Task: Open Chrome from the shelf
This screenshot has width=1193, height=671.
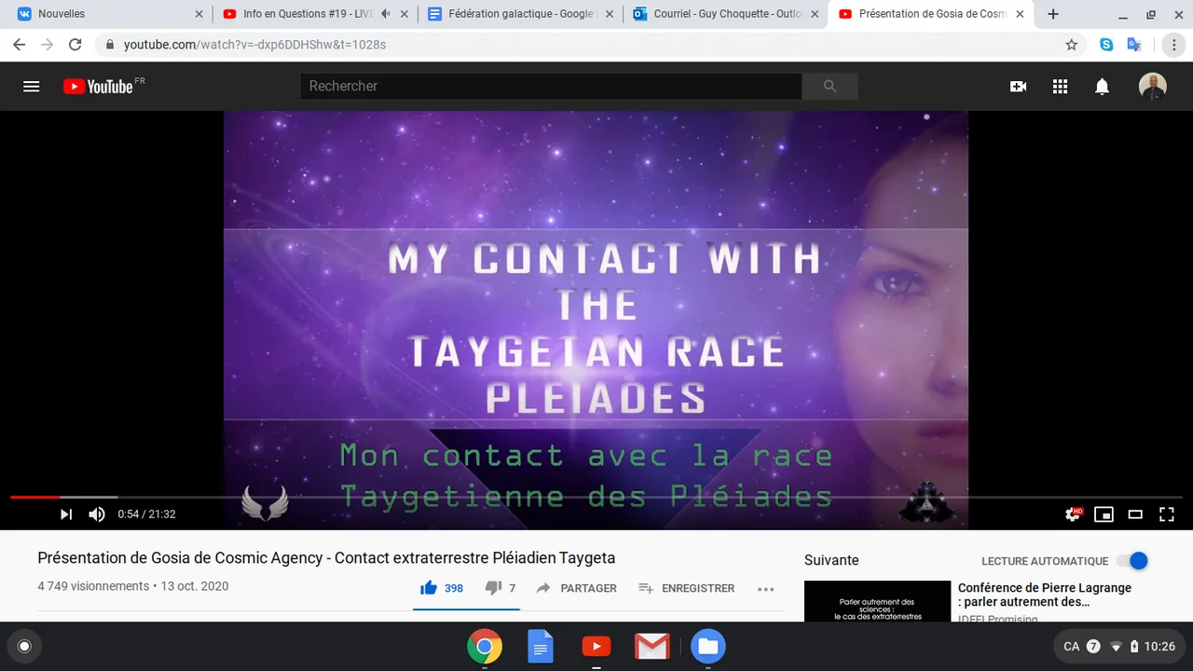Action: [485, 646]
